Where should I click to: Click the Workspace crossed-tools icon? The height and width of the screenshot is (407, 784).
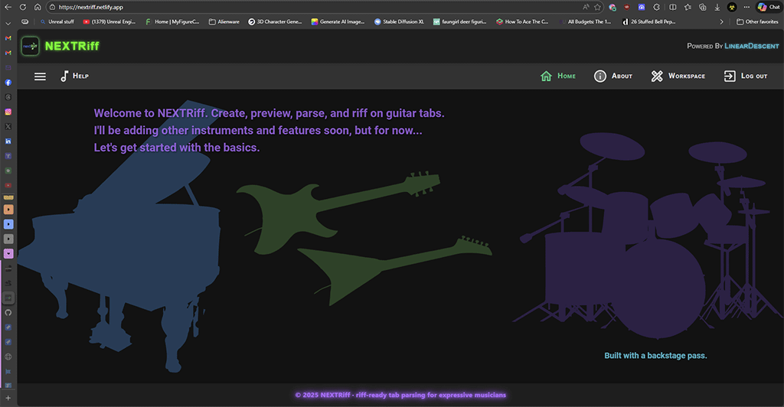(657, 77)
